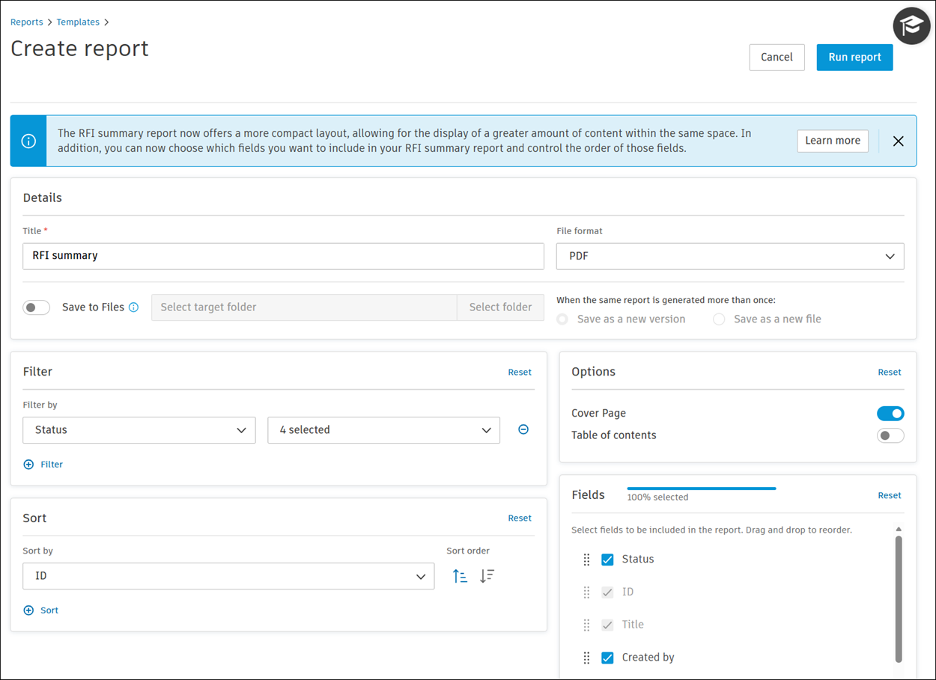Add a new filter with plus icon
This screenshot has height=680, width=936.
coord(29,465)
